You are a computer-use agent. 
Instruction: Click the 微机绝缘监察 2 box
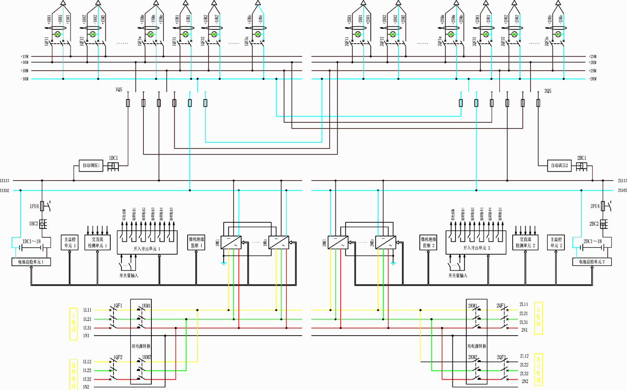[428, 243]
